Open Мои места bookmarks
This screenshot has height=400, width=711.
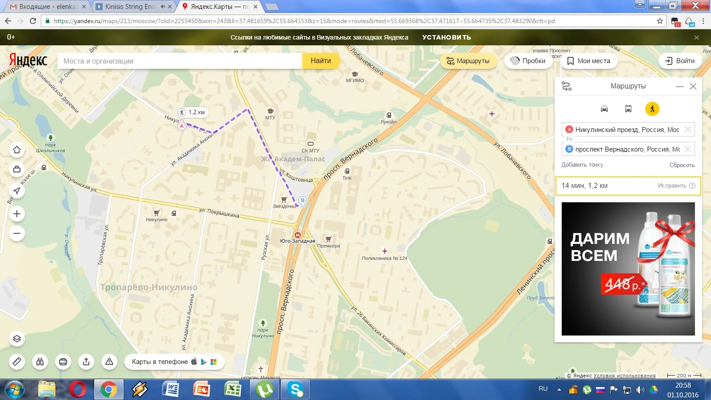(x=589, y=61)
